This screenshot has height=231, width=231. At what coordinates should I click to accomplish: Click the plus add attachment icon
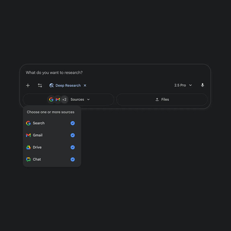point(28,85)
